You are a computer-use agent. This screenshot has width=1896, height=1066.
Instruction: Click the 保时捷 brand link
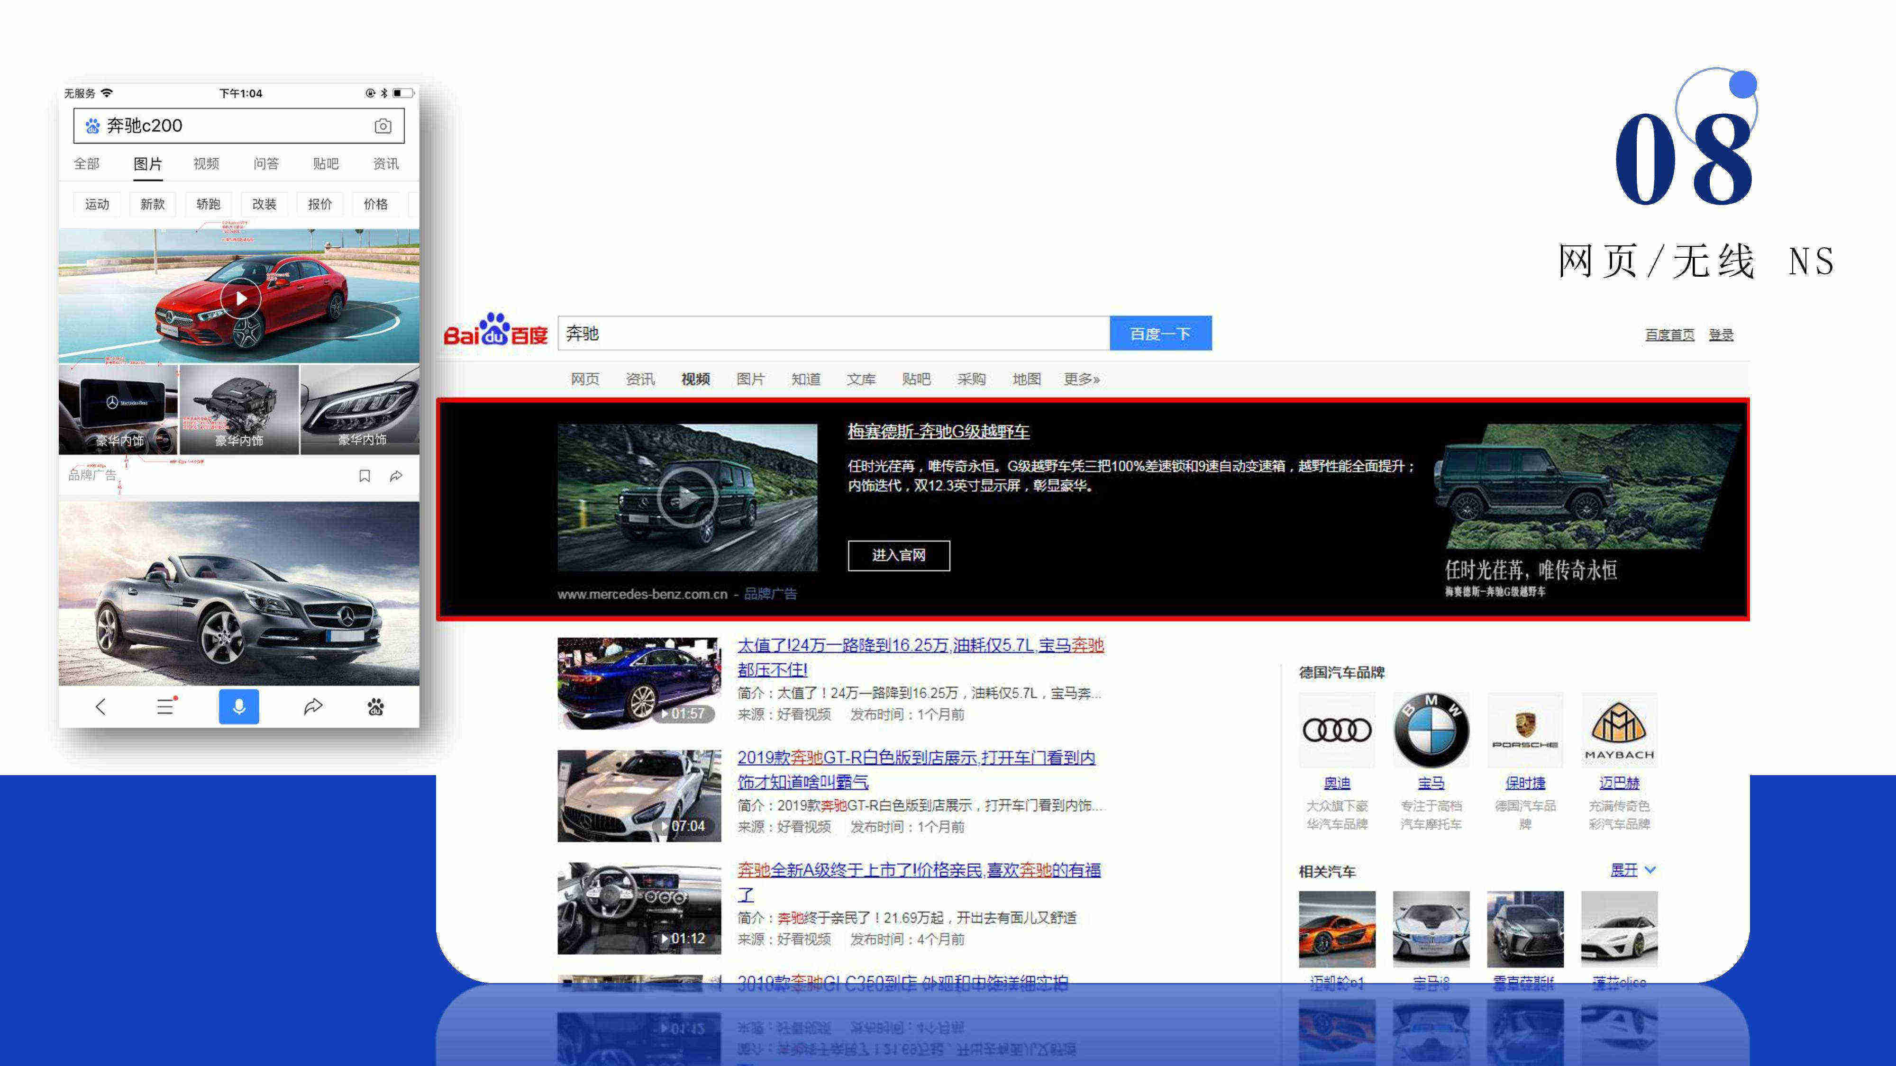(x=1525, y=783)
